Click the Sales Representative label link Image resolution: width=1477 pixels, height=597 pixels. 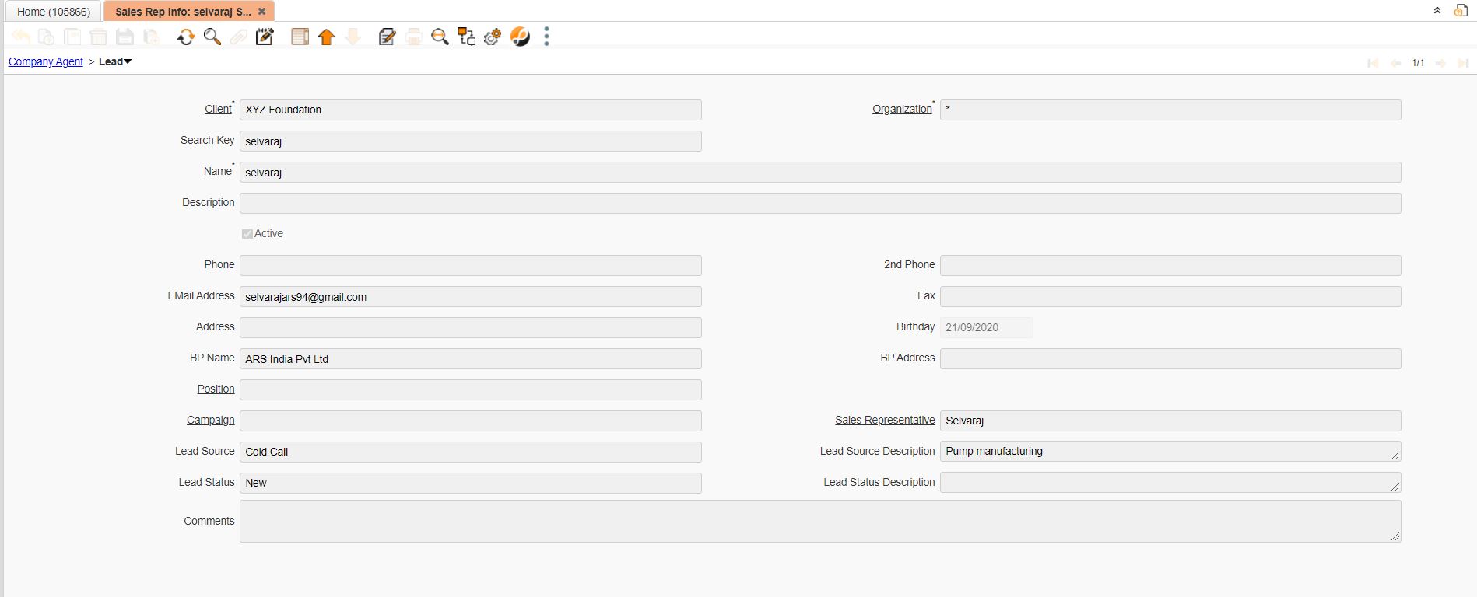coord(885,420)
